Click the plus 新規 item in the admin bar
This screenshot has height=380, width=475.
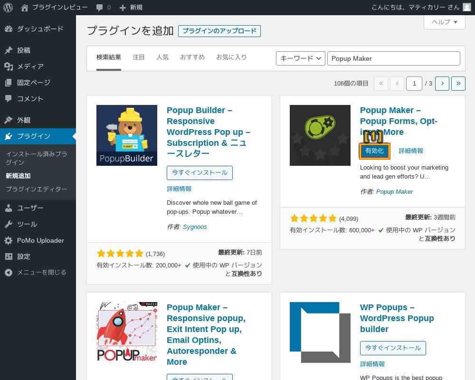pos(131,7)
